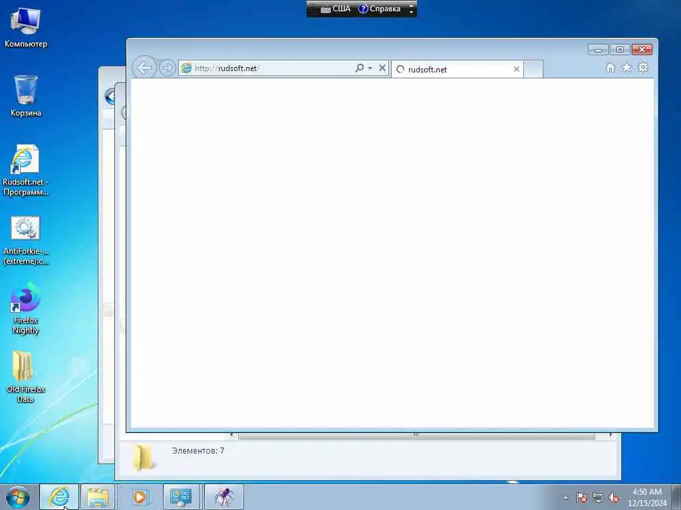Screen dimensions: 681x510
Task: Go back in Internet Explorer
Action: click(144, 68)
